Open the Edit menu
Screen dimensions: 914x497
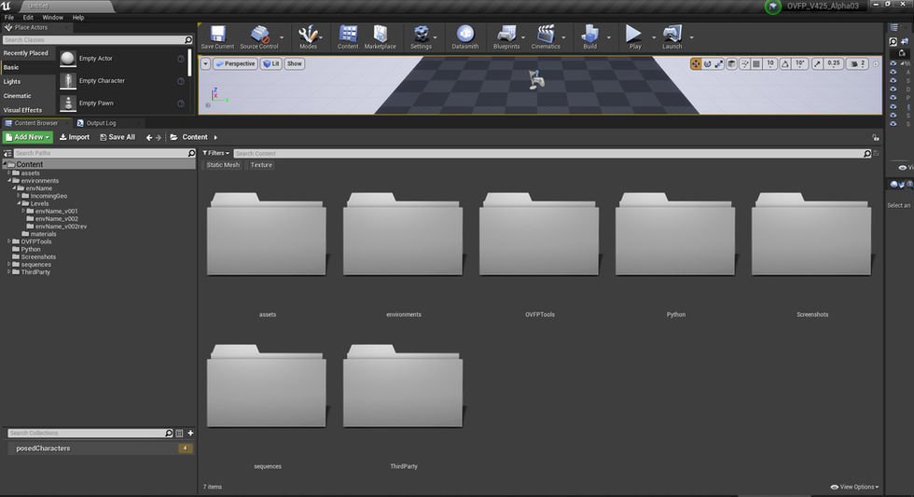coord(28,18)
